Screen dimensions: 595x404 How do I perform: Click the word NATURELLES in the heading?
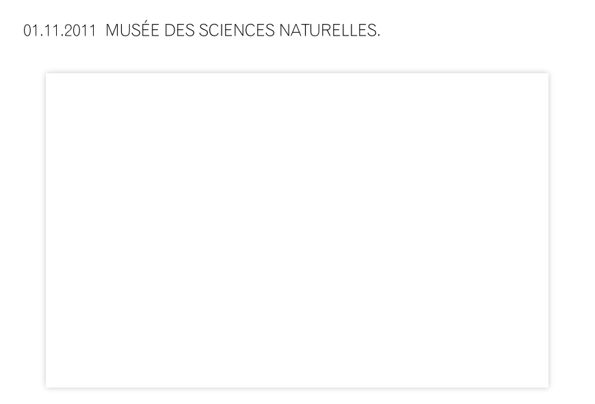(328, 30)
